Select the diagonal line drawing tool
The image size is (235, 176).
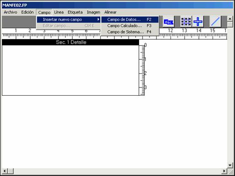[215, 21]
